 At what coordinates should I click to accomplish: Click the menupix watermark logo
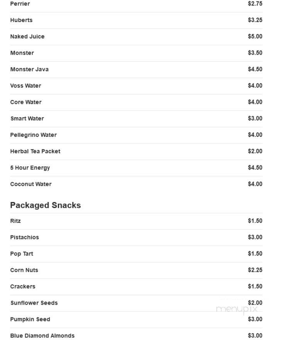(x=237, y=309)
